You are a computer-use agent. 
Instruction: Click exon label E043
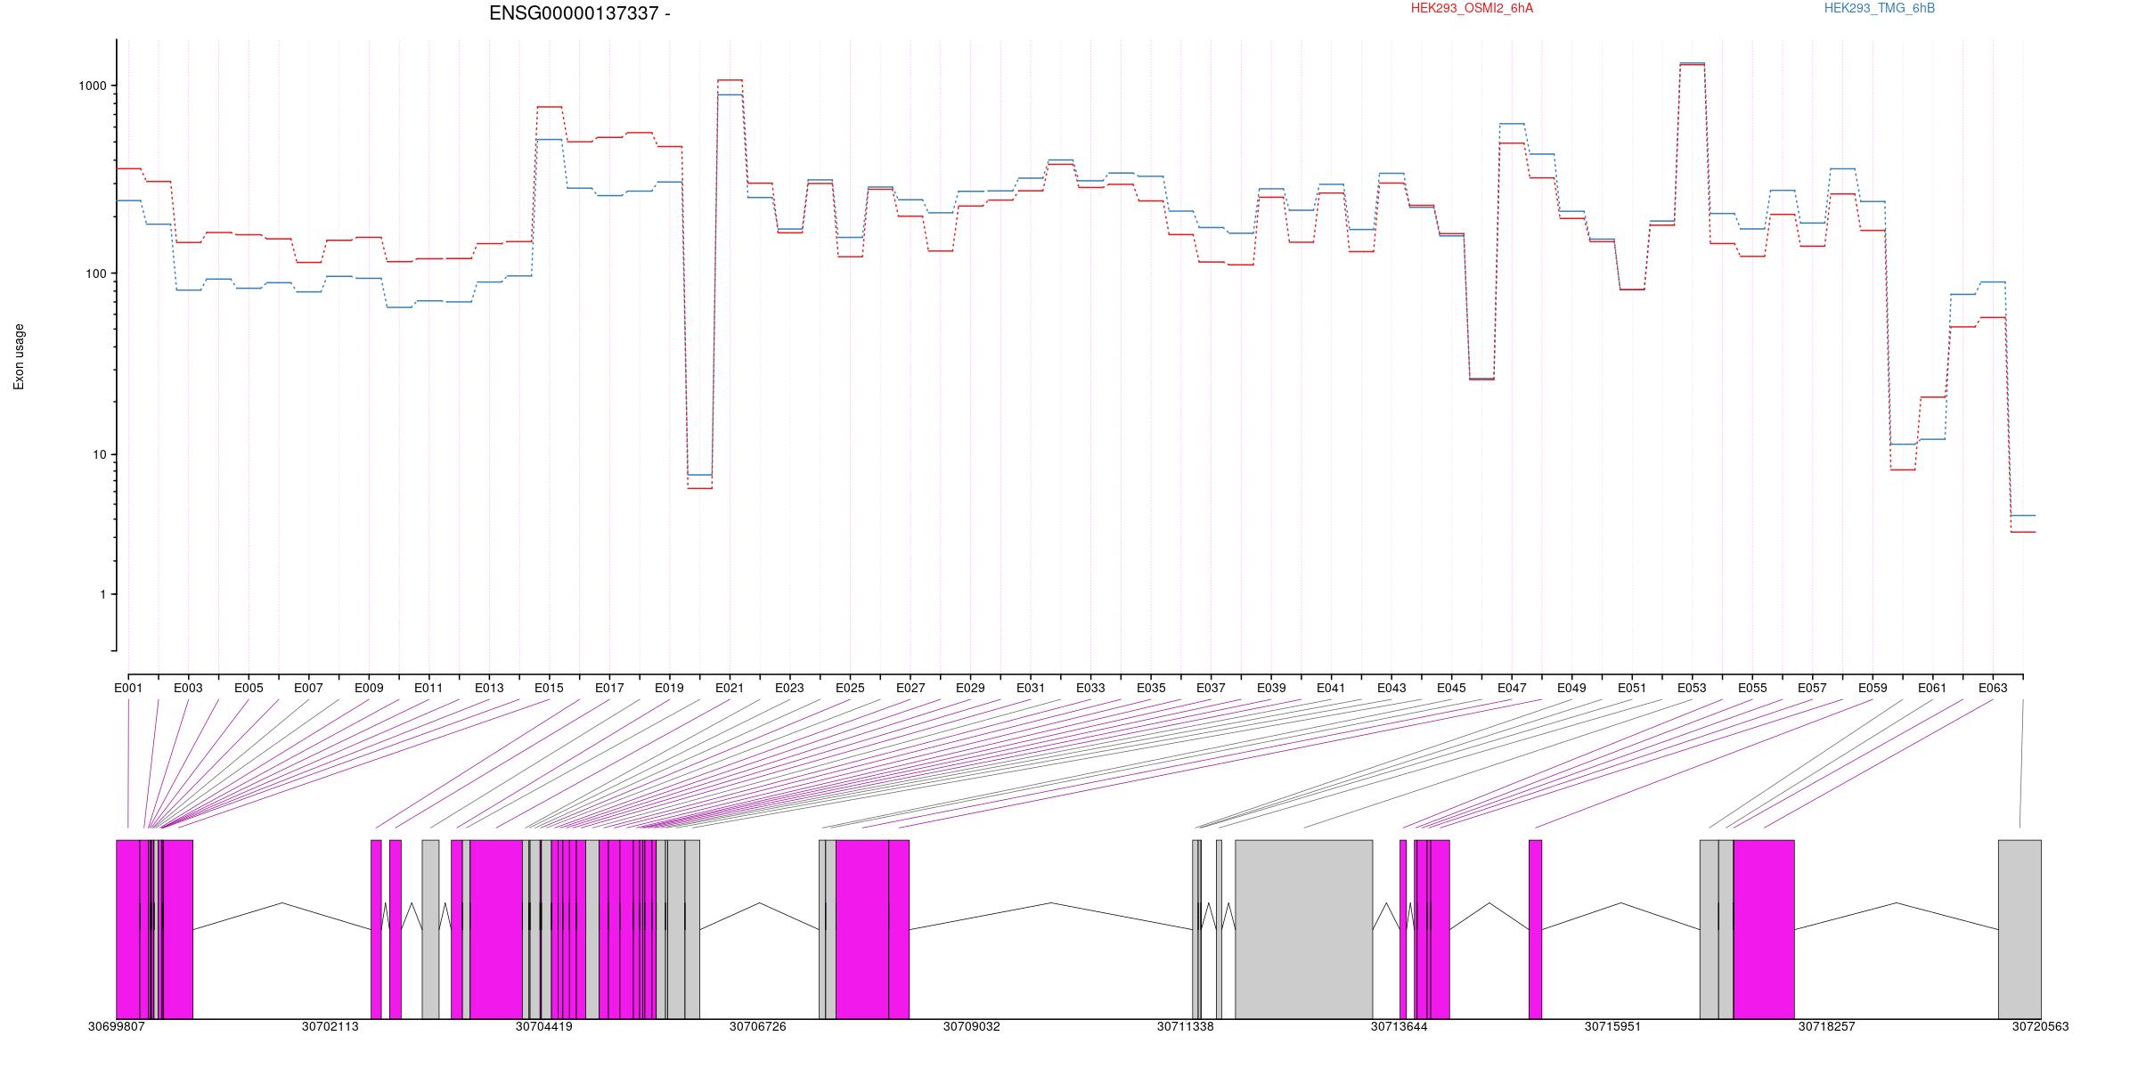coord(1391,688)
